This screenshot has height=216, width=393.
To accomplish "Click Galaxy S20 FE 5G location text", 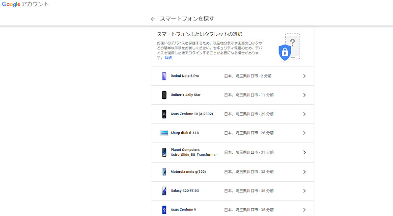I will click(249, 191).
